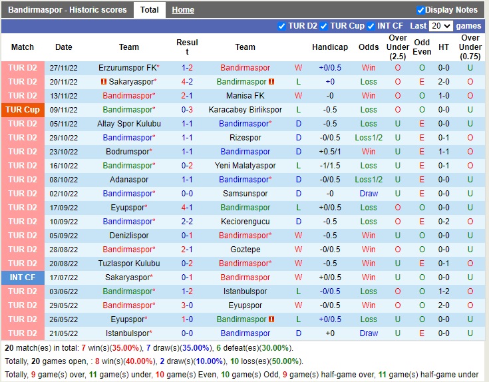The height and width of the screenshot is (382, 489).
Task: Select the Total tab
Action: click(150, 10)
